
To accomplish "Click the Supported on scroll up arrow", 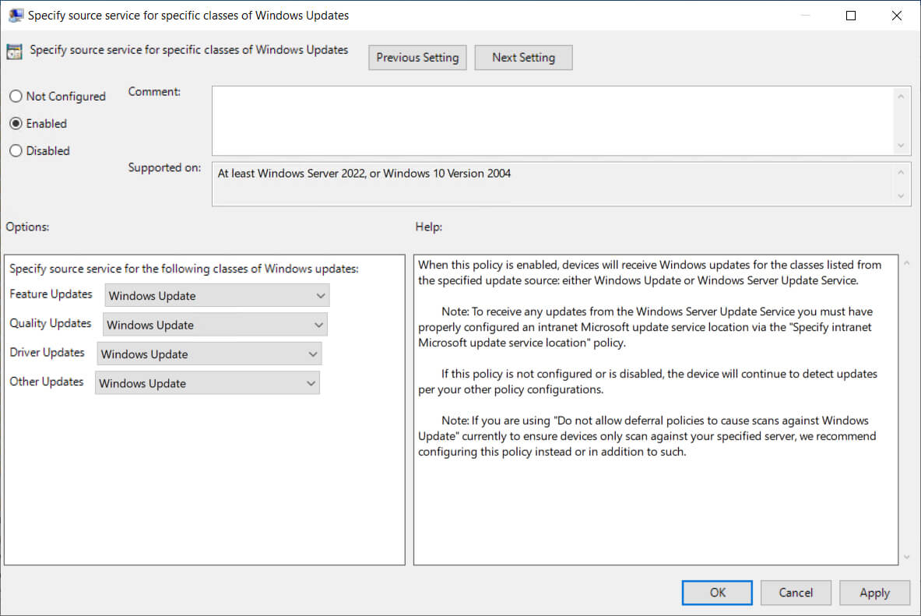I will click(x=901, y=172).
